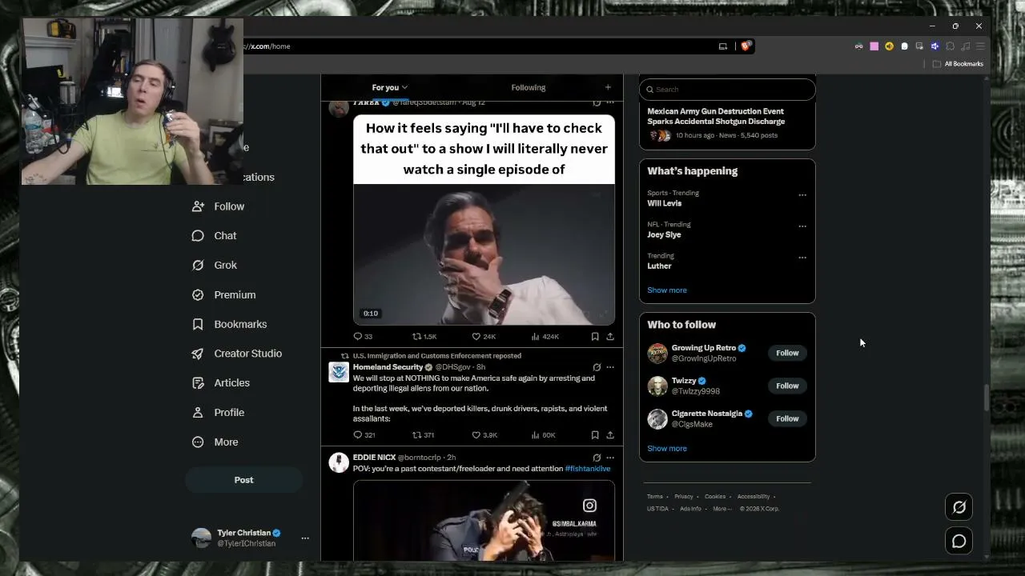Repost the post with 1.5K reposts

[x=424, y=337]
